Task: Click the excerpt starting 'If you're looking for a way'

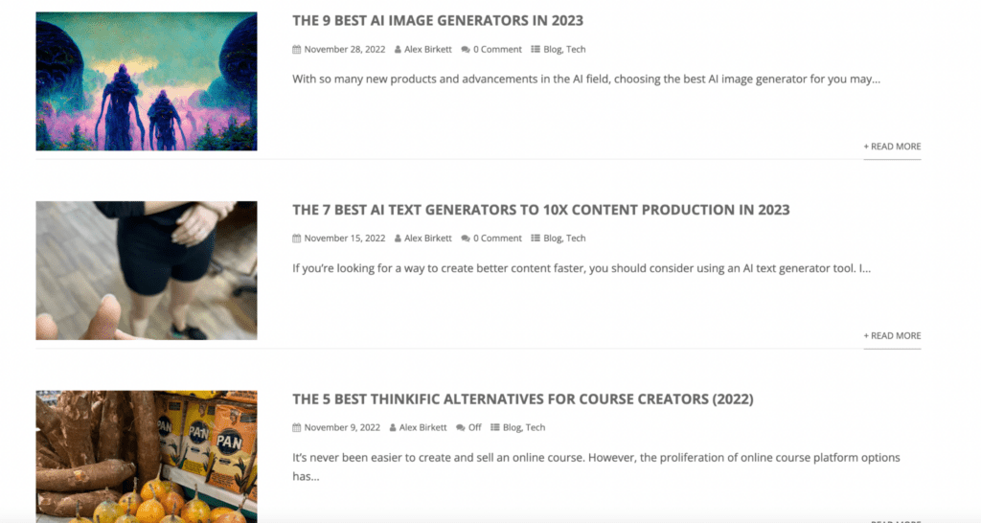Action: [582, 268]
